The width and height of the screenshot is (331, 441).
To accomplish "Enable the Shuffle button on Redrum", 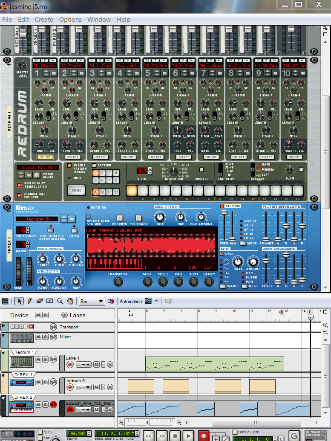I will [x=201, y=170].
